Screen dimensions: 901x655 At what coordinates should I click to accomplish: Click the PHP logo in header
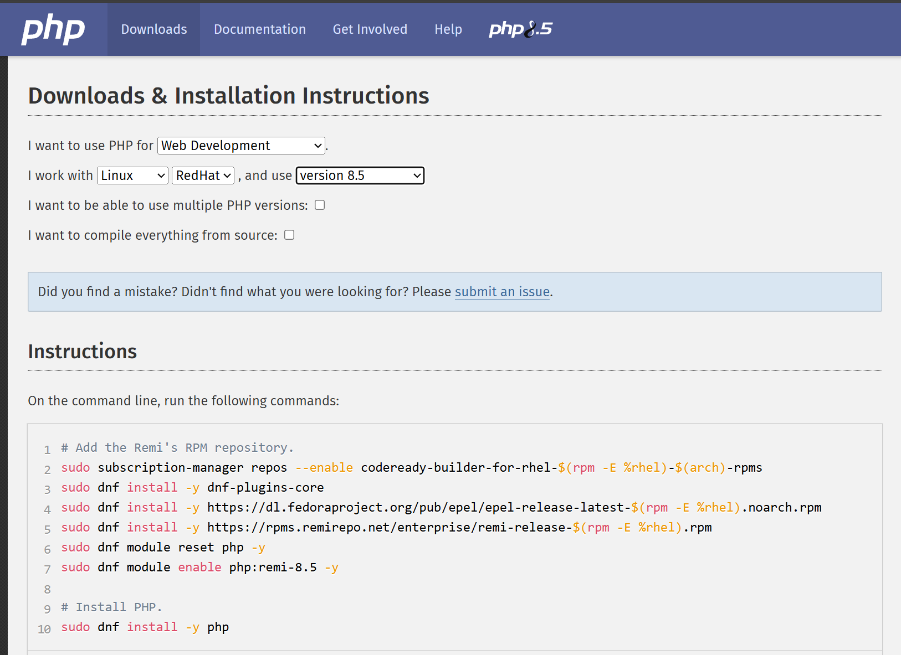tap(53, 29)
